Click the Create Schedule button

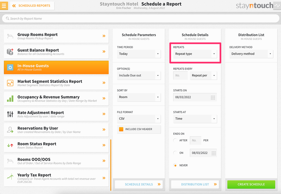tap(251, 185)
